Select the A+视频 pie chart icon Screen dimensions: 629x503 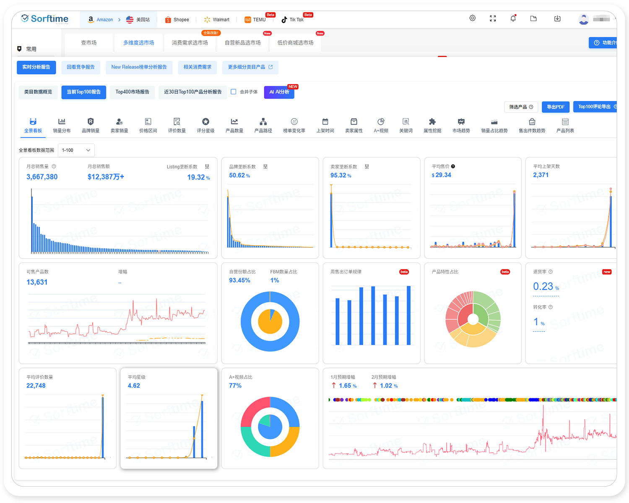point(381,122)
